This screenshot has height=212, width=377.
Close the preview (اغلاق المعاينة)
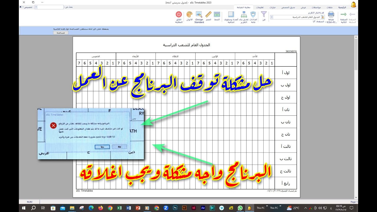pos(179,17)
